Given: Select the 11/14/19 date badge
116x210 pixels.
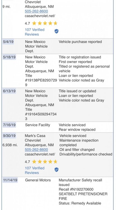Looking at the screenshot, I should [x=10, y=180].
